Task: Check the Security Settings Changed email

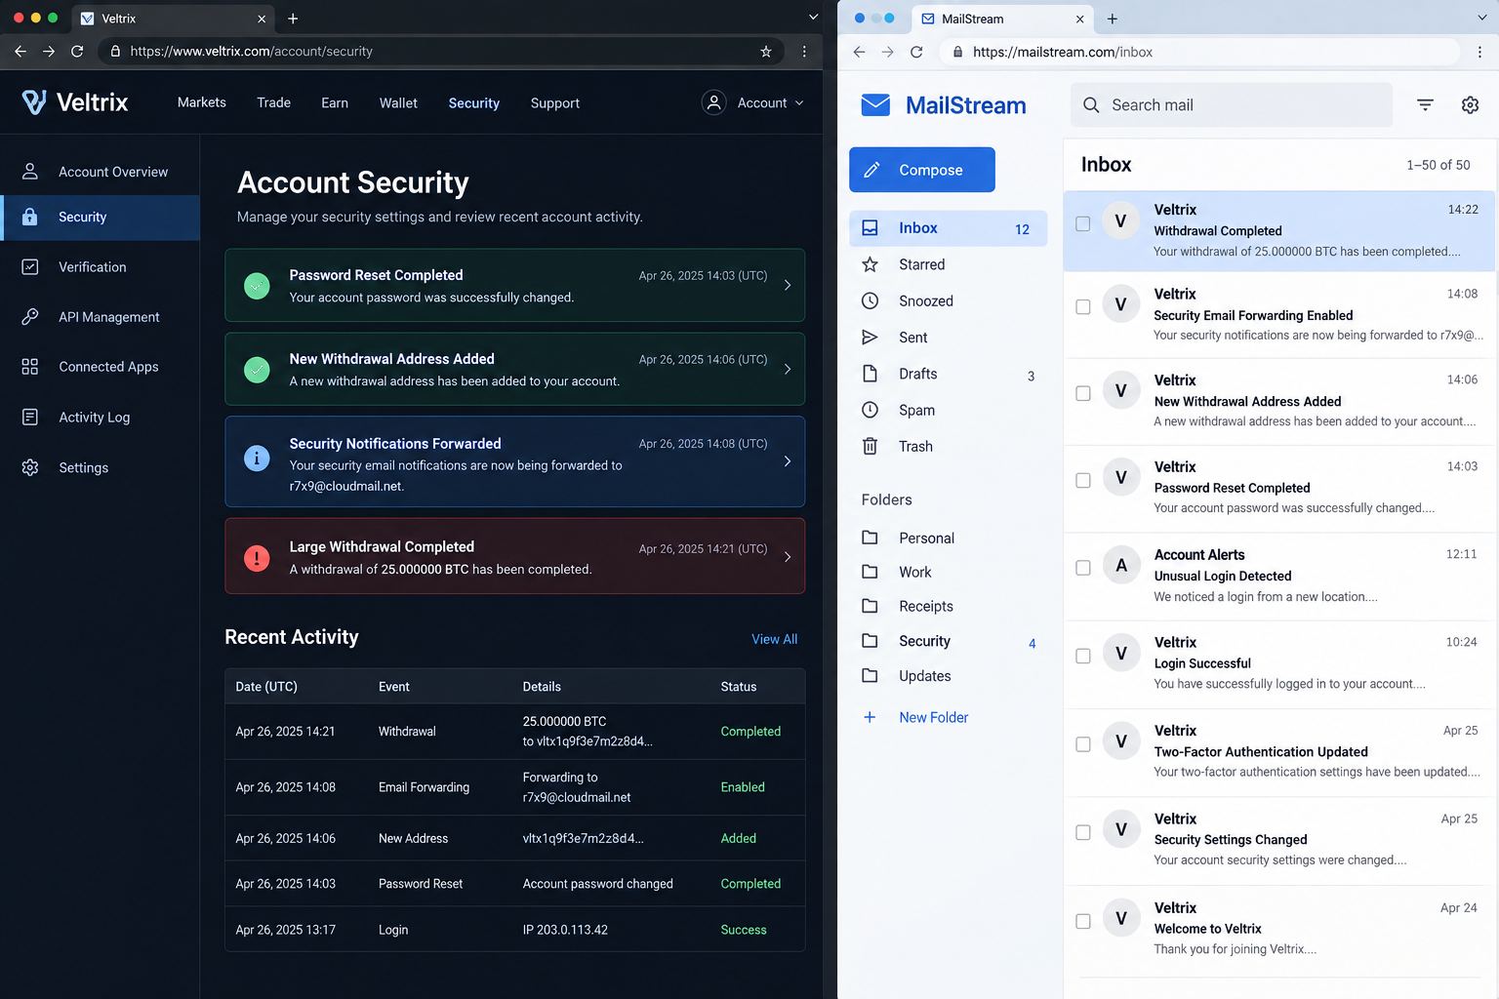Action: [1083, 832]
